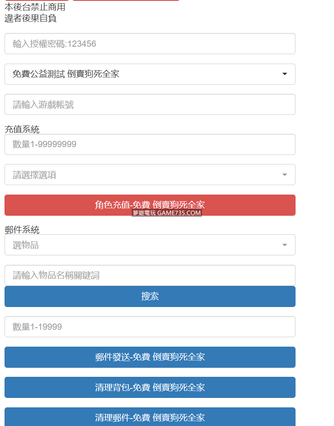
Task: Click the caret arrow beside 選物品
Action: pos(284,245)
